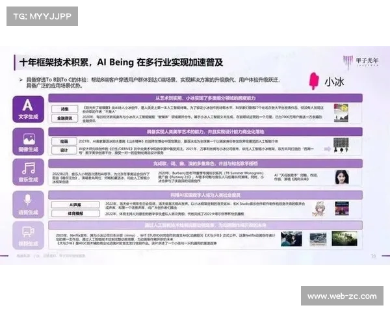Image resolution: width=390 pixels, height=312 pixels.
Task: Click the text mentioning Burberry in music row
Action: [211, 177]
